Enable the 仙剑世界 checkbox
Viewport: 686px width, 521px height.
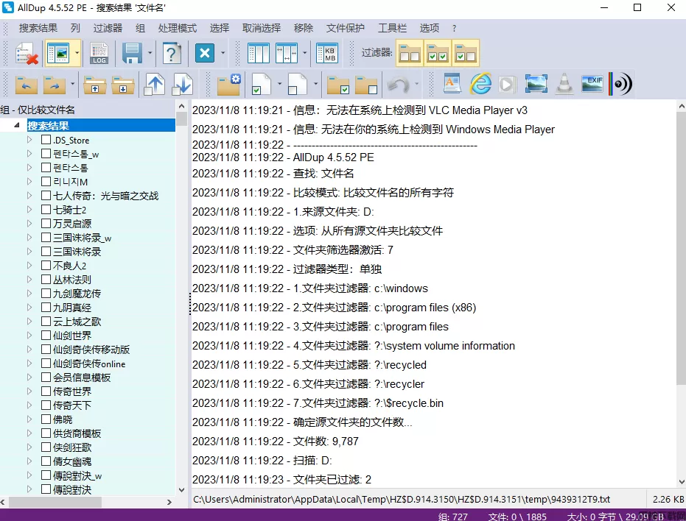[46, 336]
